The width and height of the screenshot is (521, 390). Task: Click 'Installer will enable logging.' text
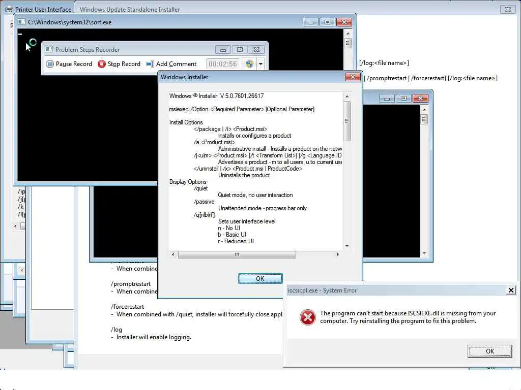pyautogui.click(x=154, y=337)
